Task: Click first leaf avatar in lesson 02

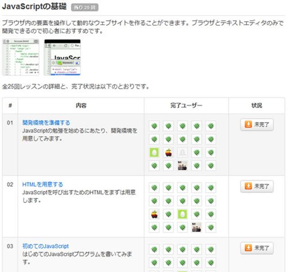Action: pyautogui.click(x=154, y=187)
